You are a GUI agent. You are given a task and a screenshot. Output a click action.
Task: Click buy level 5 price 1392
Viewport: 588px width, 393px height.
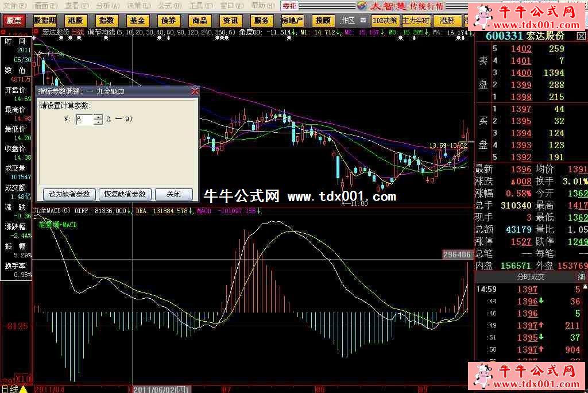521,157
